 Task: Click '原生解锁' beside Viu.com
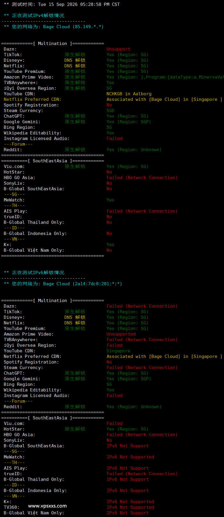pos(75,166)
